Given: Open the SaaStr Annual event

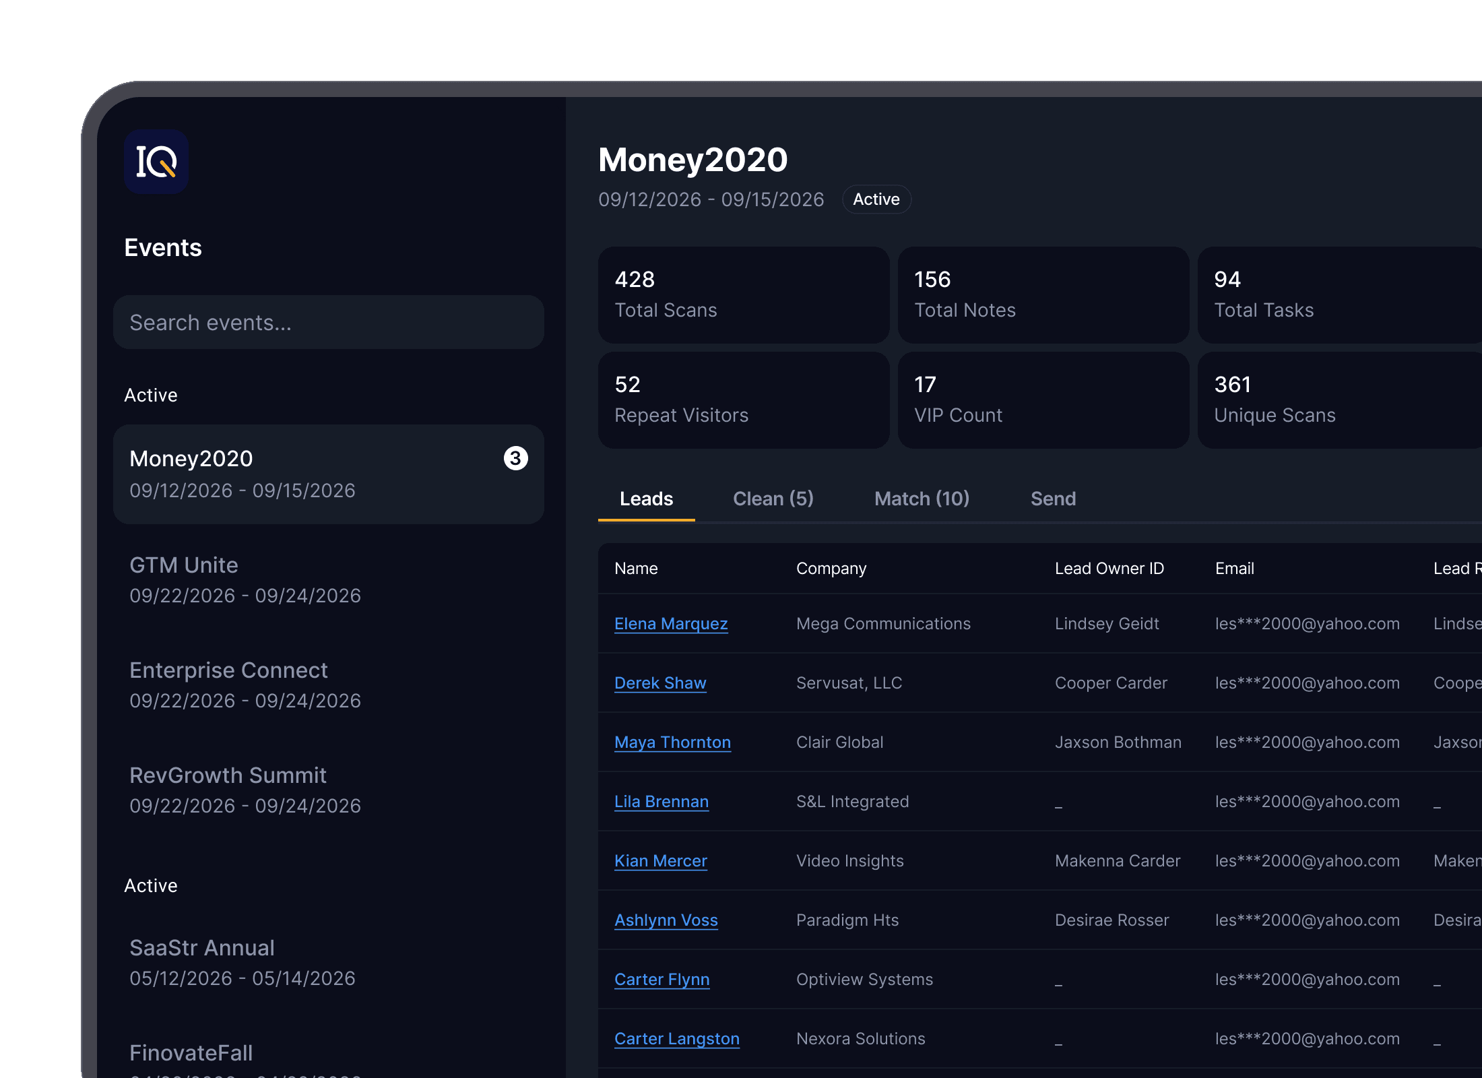Looking at the screenshot, I should coord(329,962).
